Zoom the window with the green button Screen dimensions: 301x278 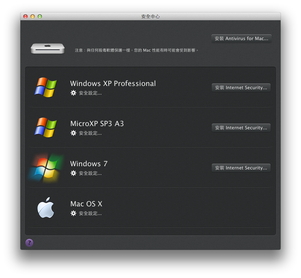pyautogui.click(x=40, y=16)
